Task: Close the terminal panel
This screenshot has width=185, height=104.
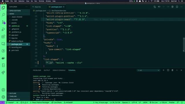Action: click(x=181, y=70)
